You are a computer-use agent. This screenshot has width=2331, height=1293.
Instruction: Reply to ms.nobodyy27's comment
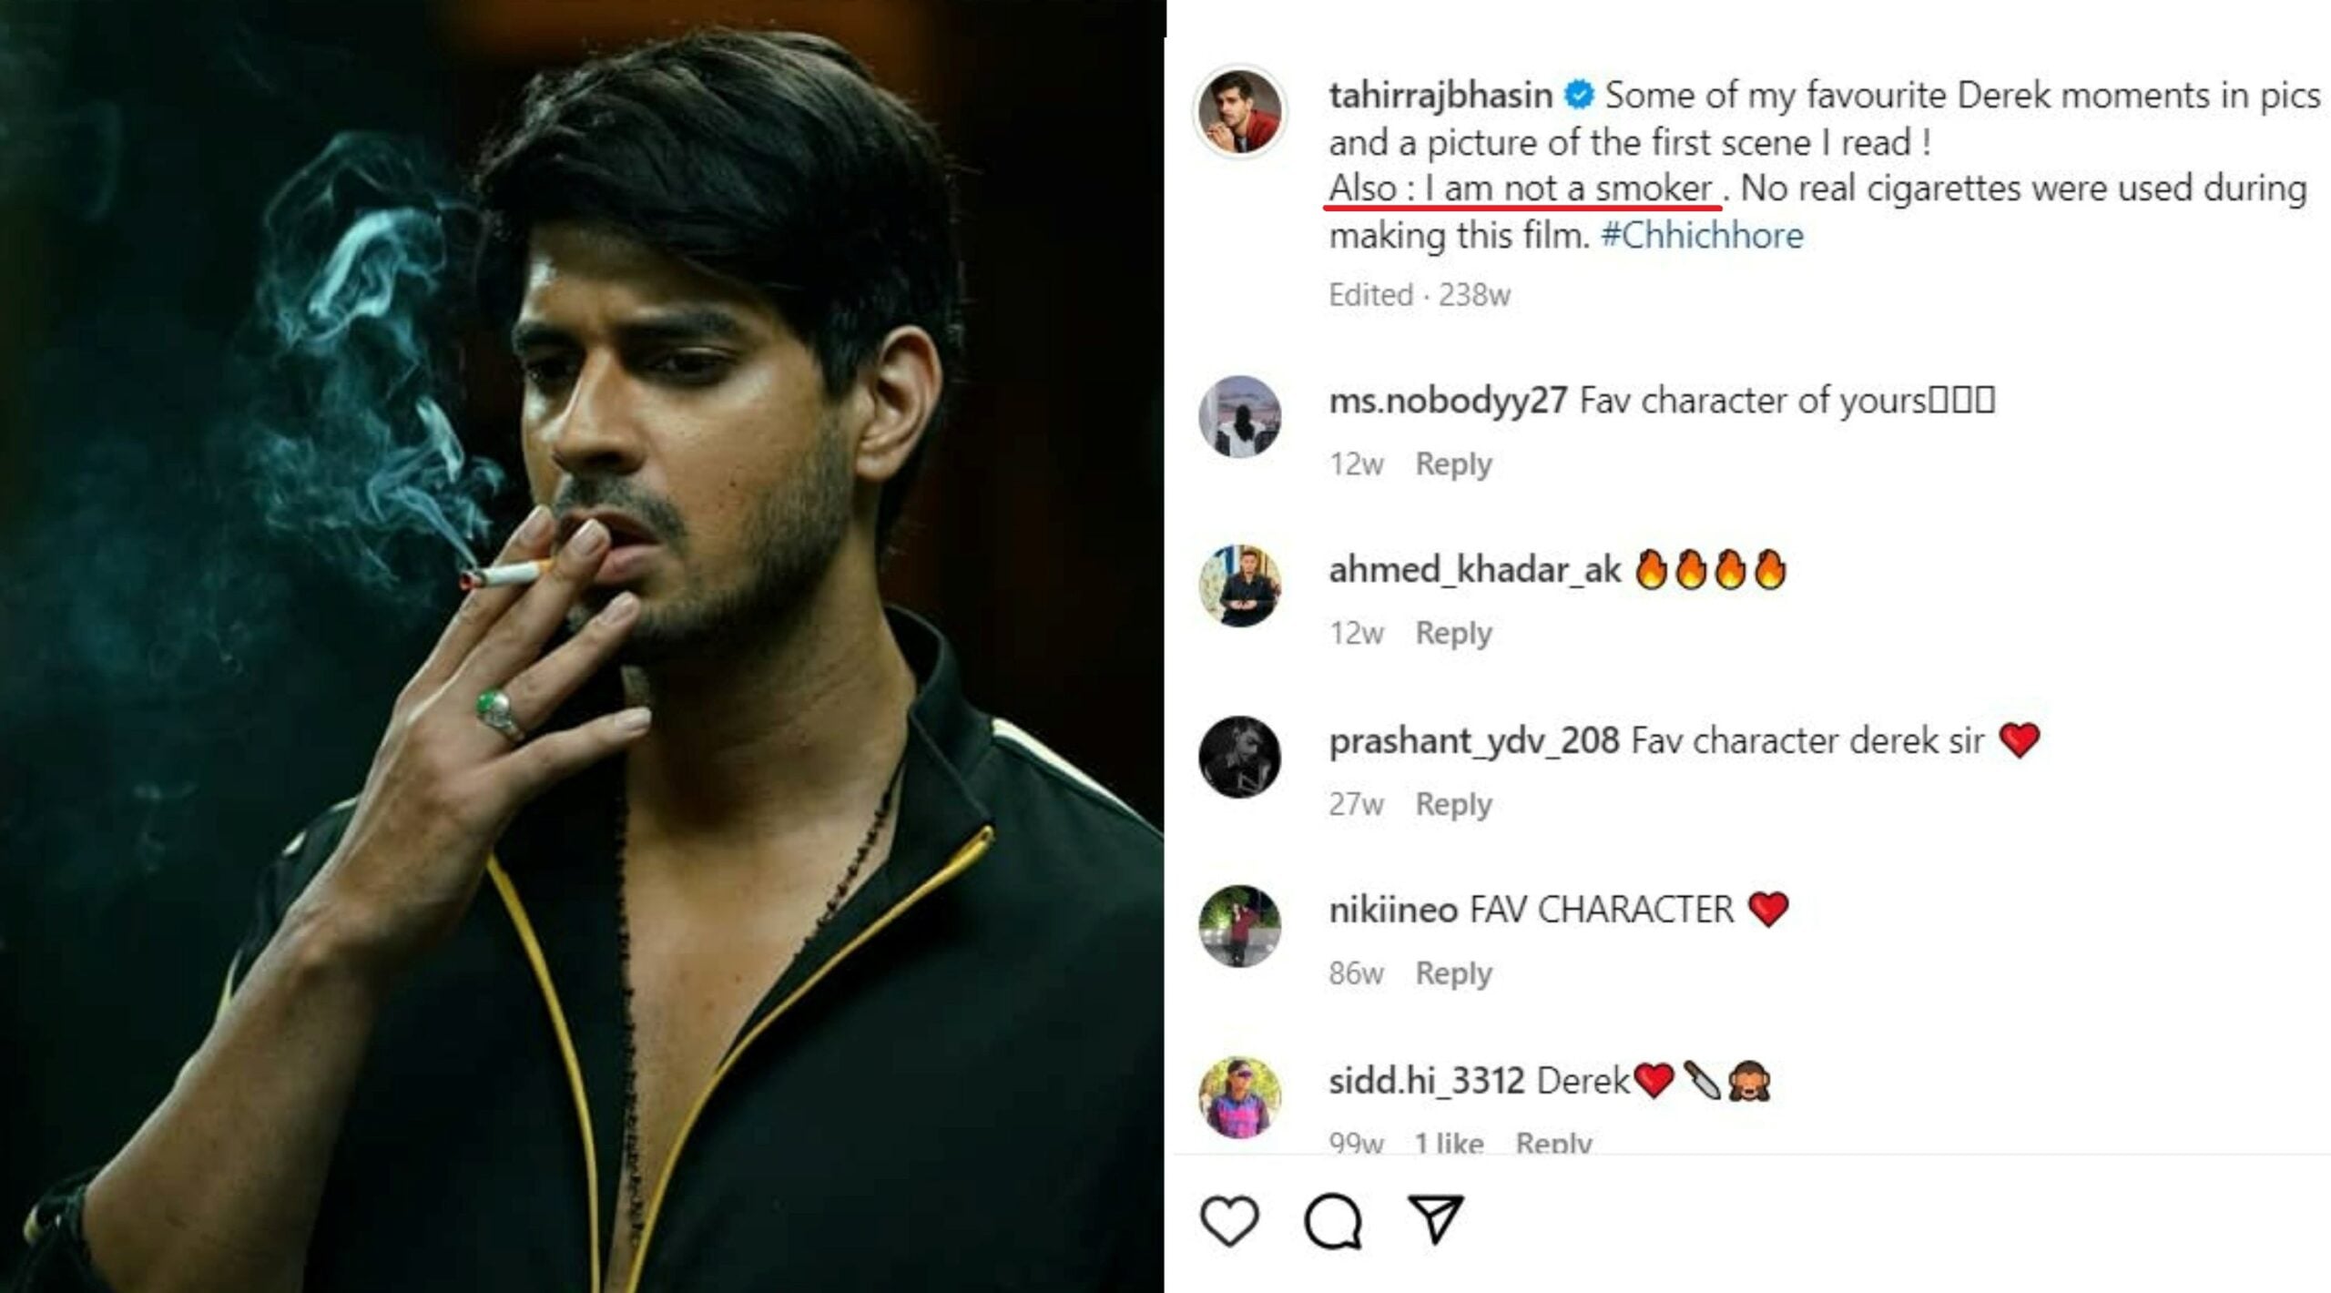click(1455, 463)
